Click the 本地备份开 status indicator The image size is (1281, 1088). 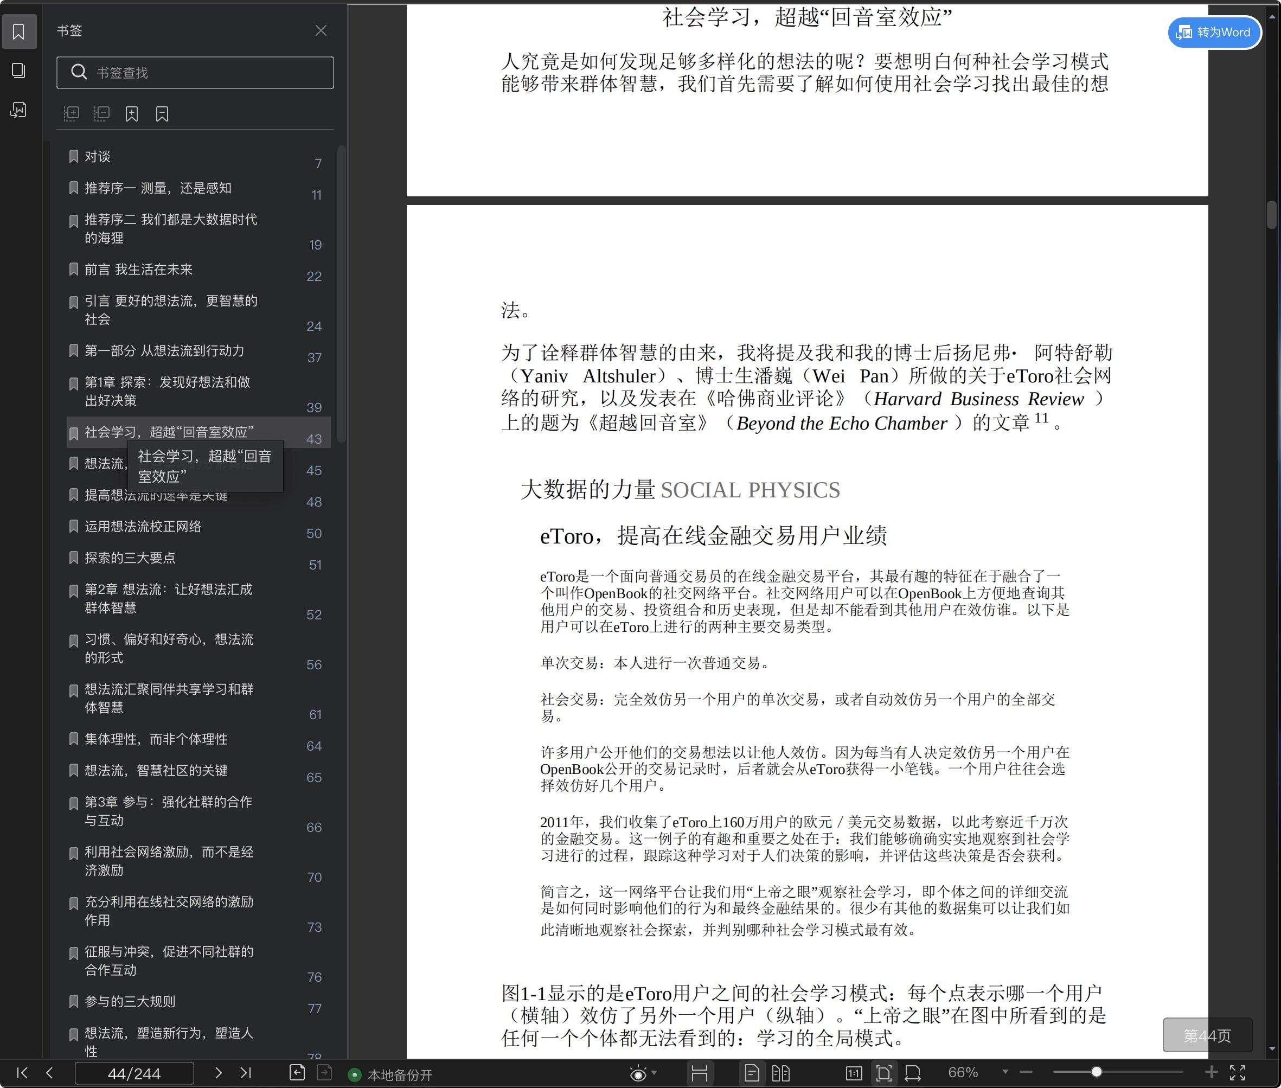pyautogui.click(x=391, y=1075)
